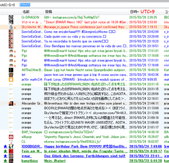Viewport: 169px width, 163px height.
Task: Click orange name on 22:18:31 row
Action: click(26, 99)
